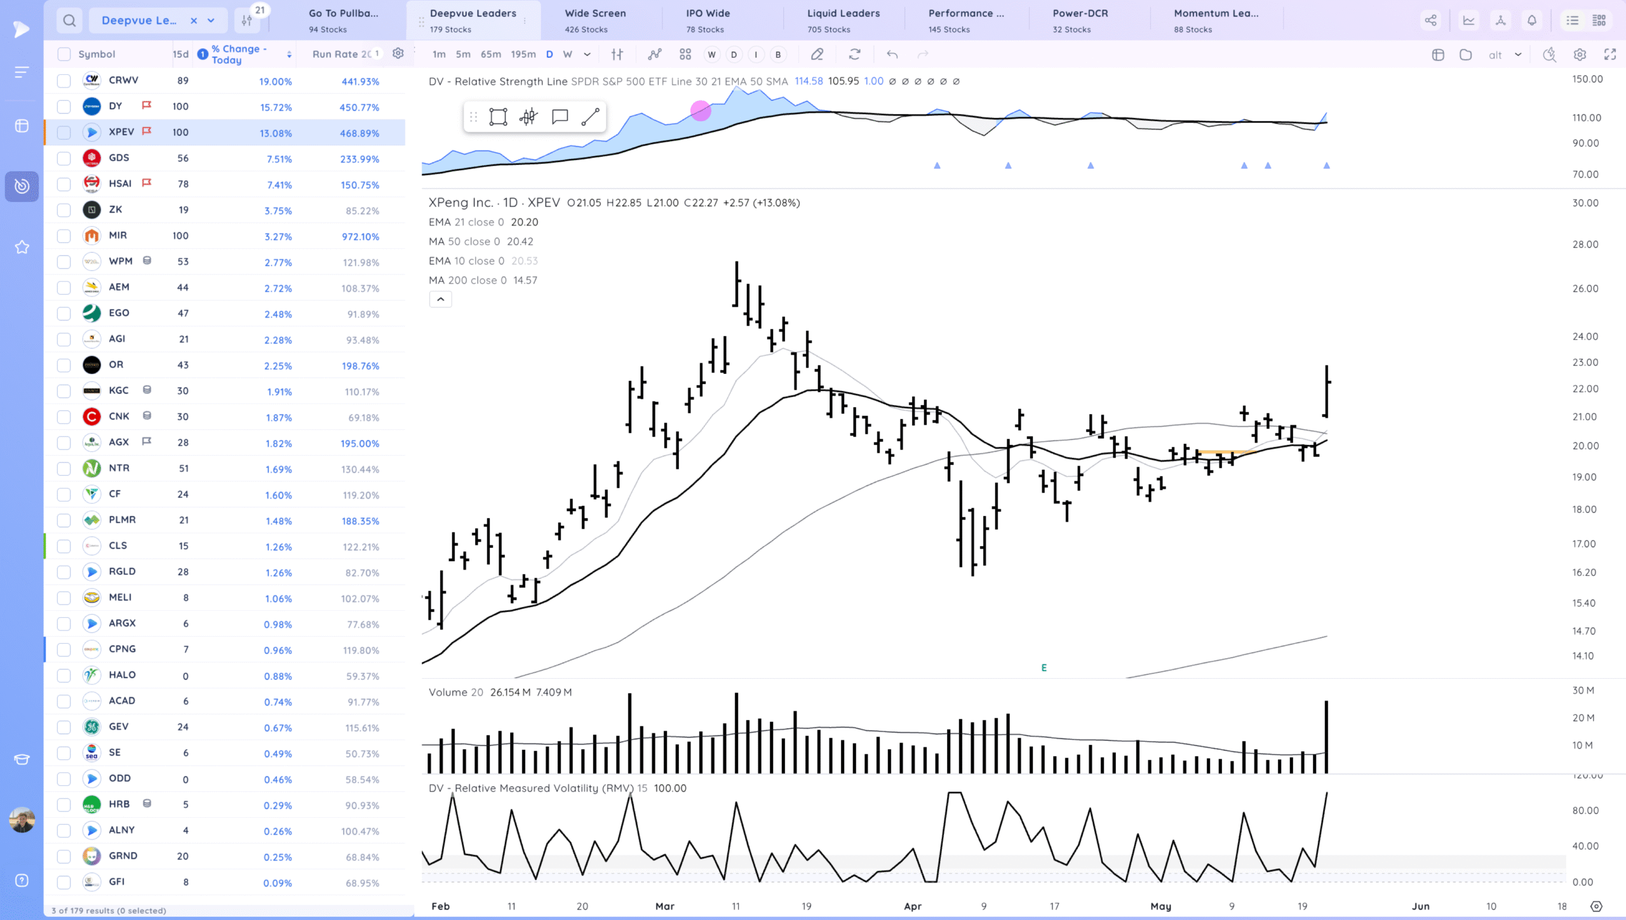The image size is (1626, 920).
Task: Select the rectangle drawing tool
Action: click(498, 117)
